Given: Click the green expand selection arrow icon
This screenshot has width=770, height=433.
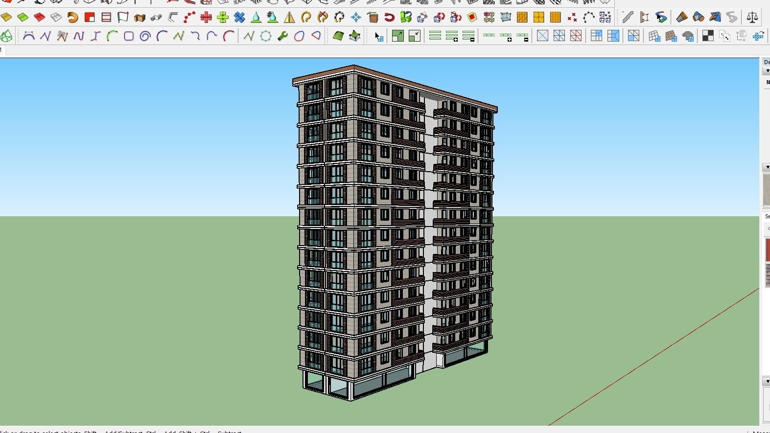Looking at the screenshot, I should click(398, 36).
